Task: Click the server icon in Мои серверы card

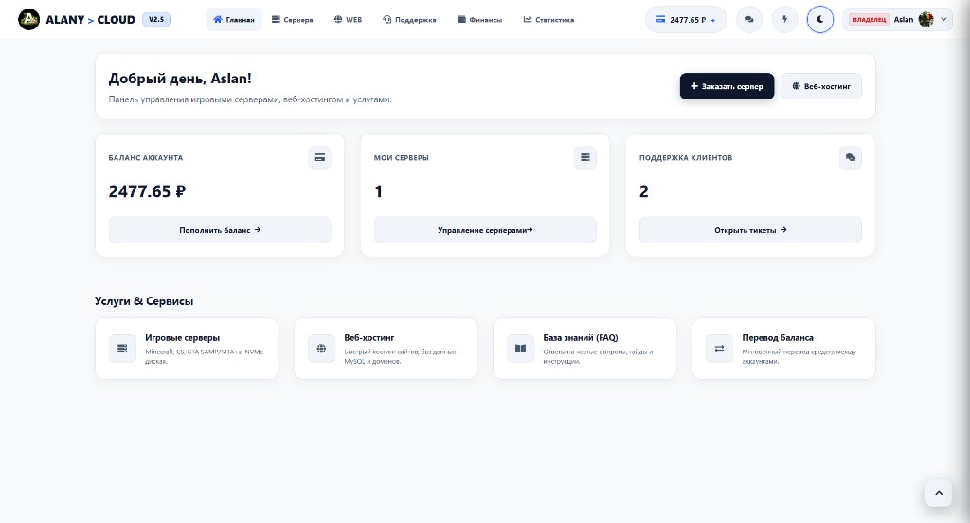Action: tap(585, 158)
